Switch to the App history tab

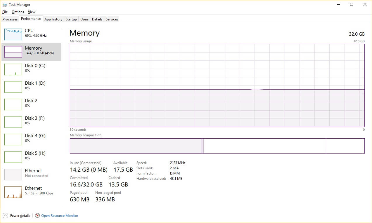53,19
